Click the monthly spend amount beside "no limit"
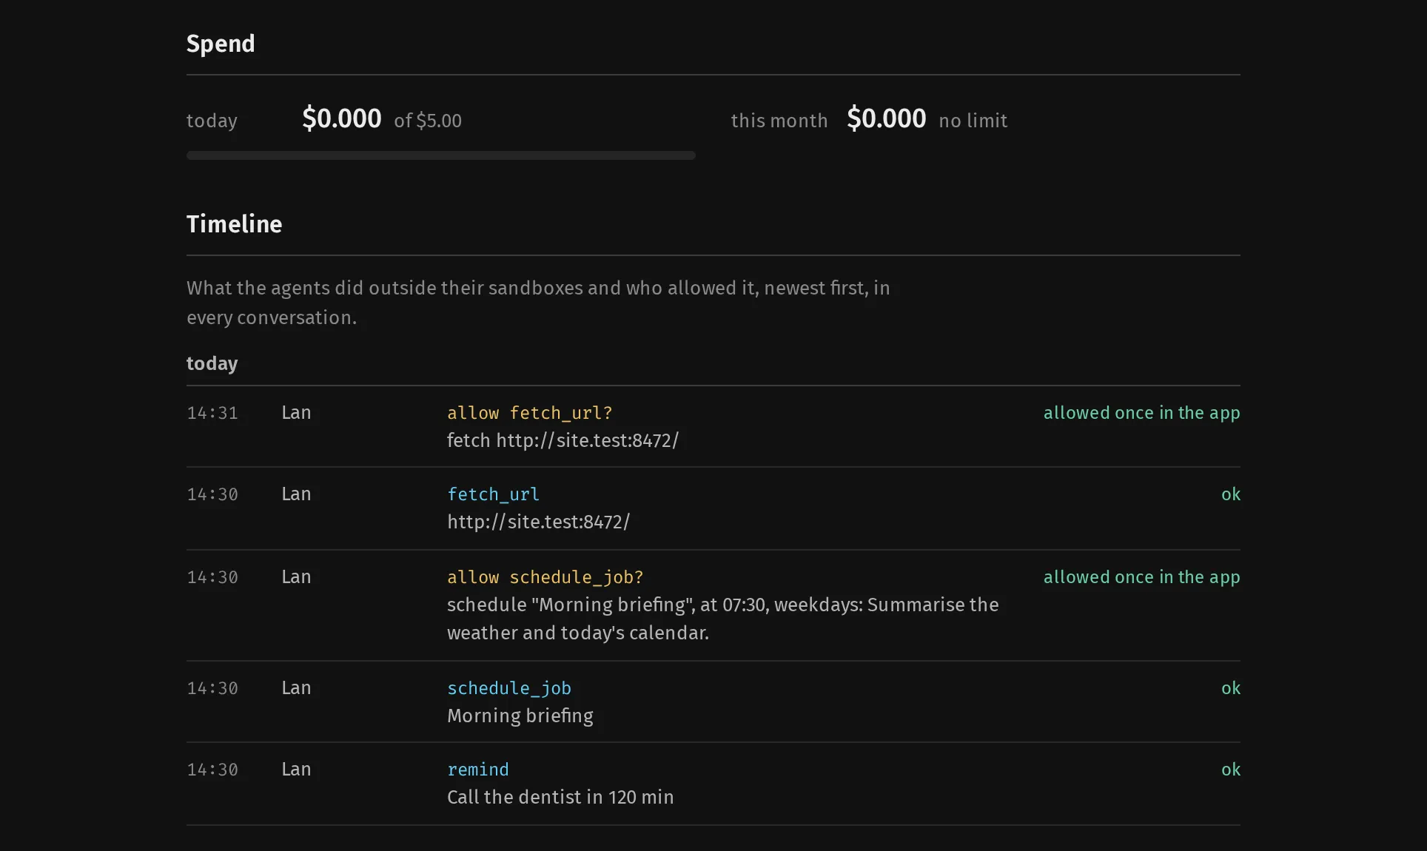 (x=887, y=118)
